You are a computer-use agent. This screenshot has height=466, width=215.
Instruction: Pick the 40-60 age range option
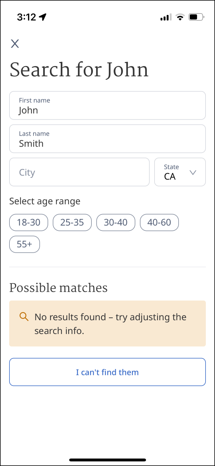pyautogui.click(x=159, y=222)
